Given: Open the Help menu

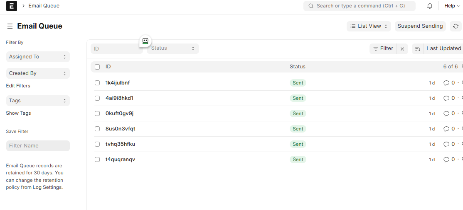Looking at the screenshot, I should (x=452, y=6).
